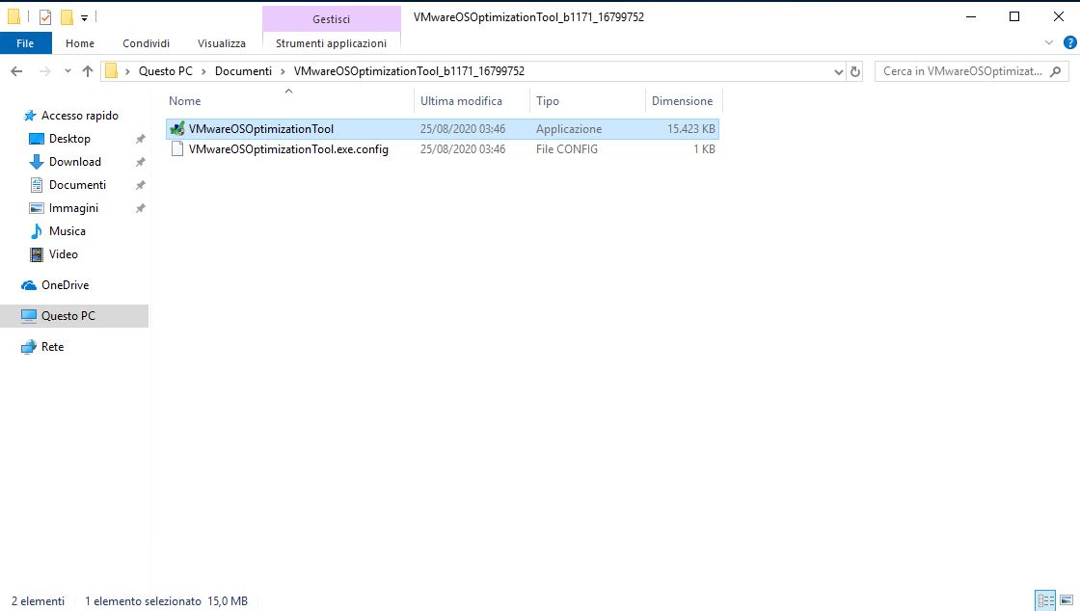Click the title bar folder icon
This screenshot has height=611, width=1080.
click(13, 17)
